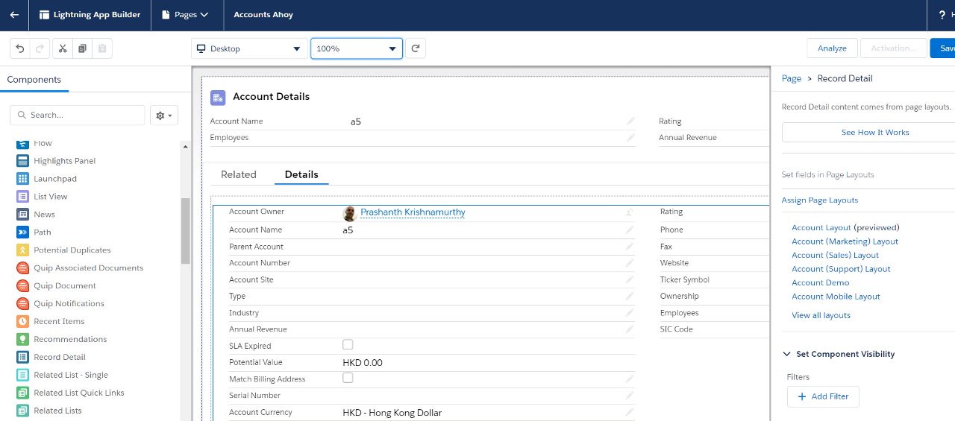Edit the Parent Account field pencil
This screenshot has width=955, height=421.
click(x=630, y=247)
